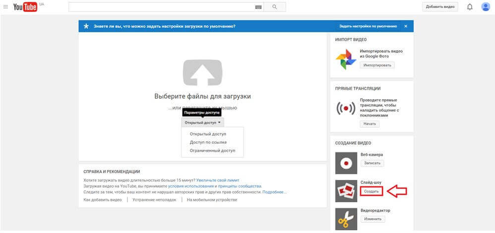
Task: Open the Увеличьте свой лимит link
Action: [217, 180]
